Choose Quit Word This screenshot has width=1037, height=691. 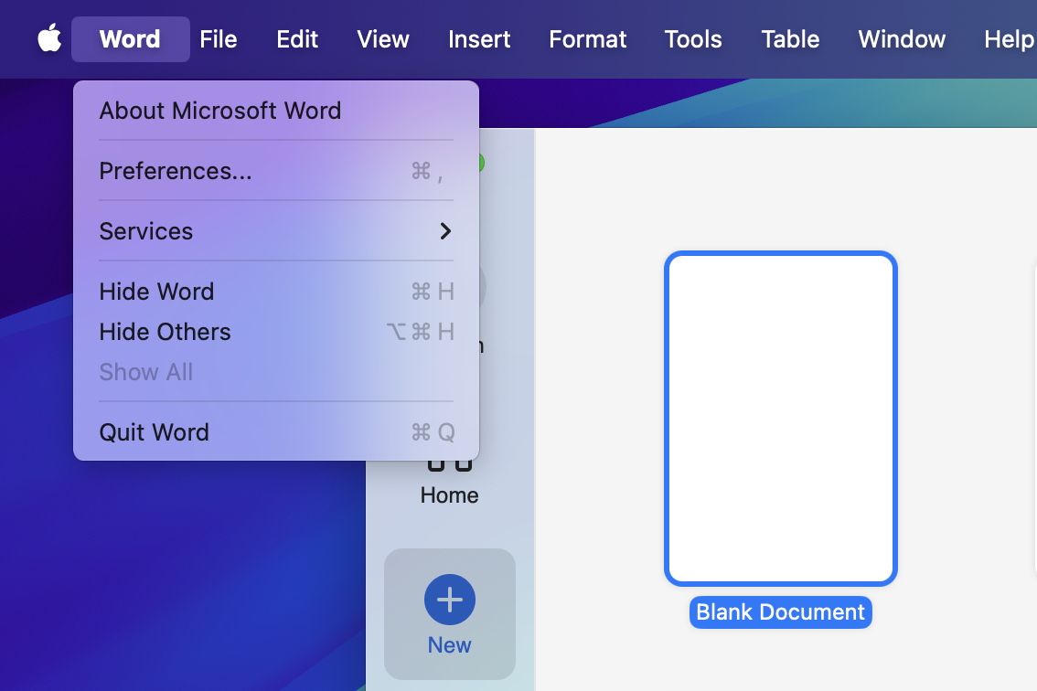pyautogui.click(x=276, y=431)
